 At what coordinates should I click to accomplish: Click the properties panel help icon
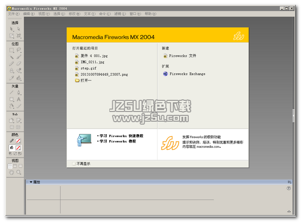click(289, 188)
